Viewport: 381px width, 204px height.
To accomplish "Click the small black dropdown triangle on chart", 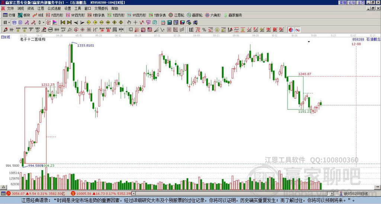I will pos(309,42).
